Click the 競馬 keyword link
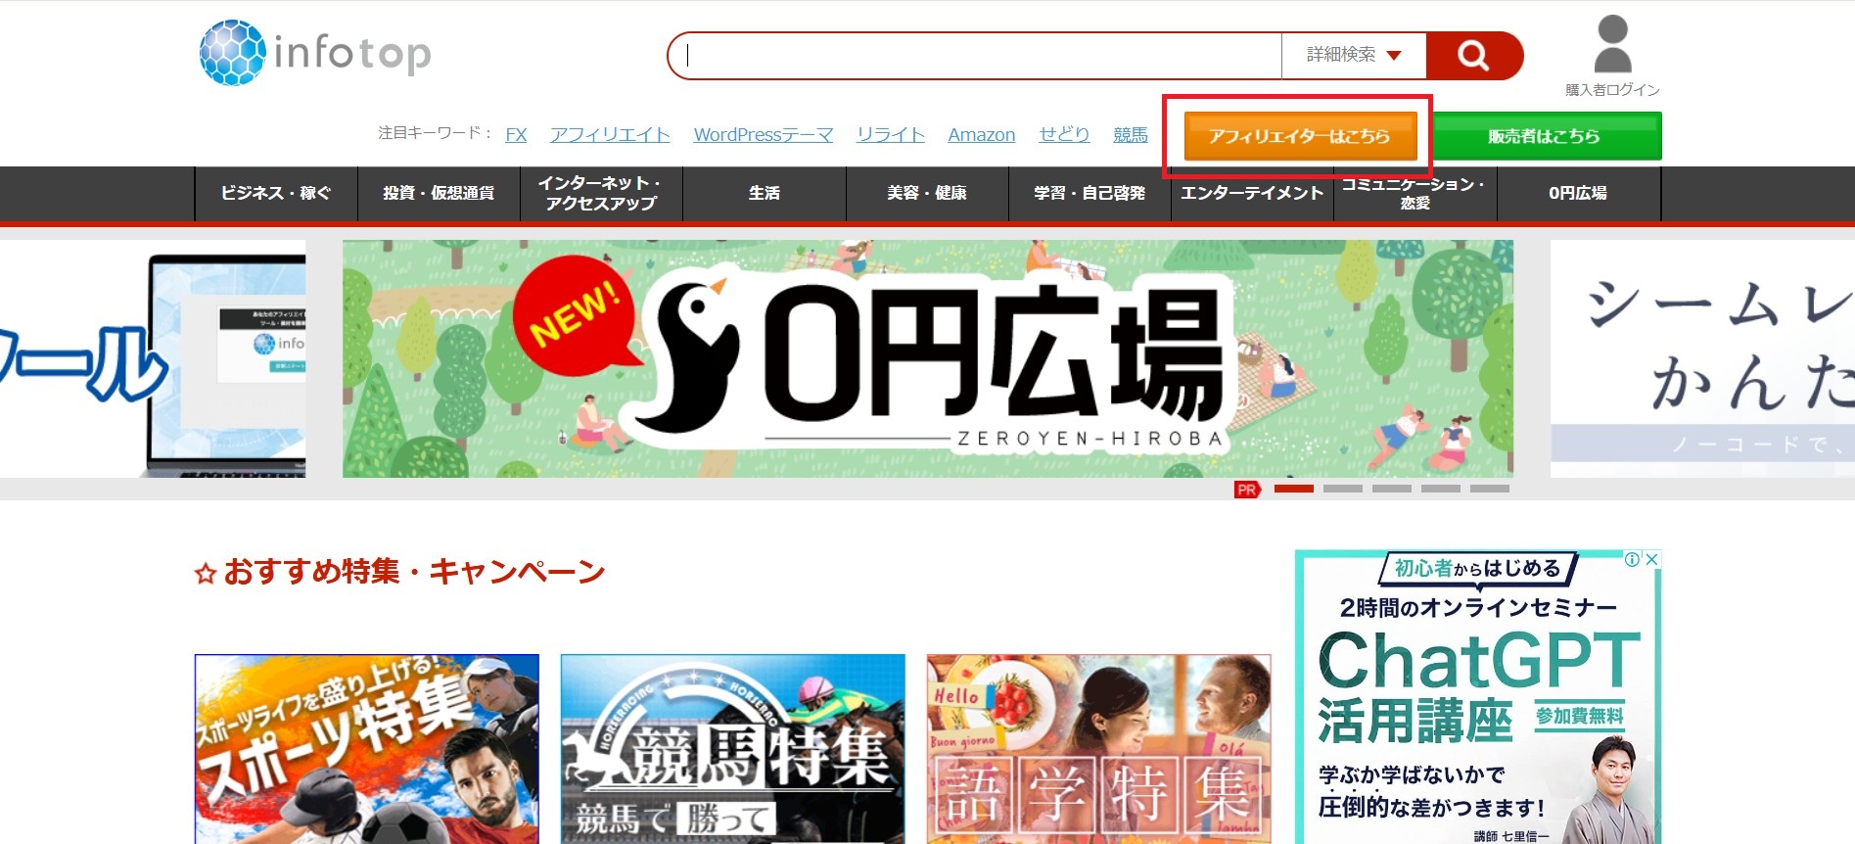1855x844 pixels. pos(1131,134)
